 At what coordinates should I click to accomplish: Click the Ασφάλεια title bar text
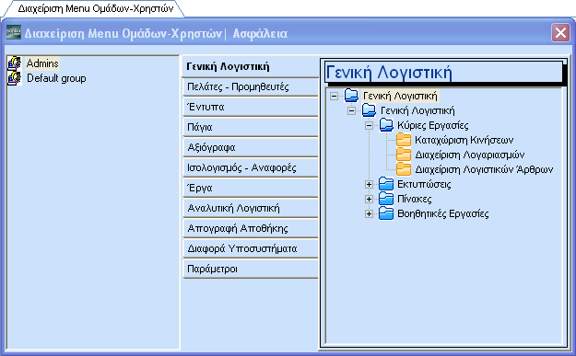(260, 33)
